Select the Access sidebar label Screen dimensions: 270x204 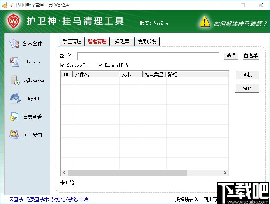(x=33, y=62)
